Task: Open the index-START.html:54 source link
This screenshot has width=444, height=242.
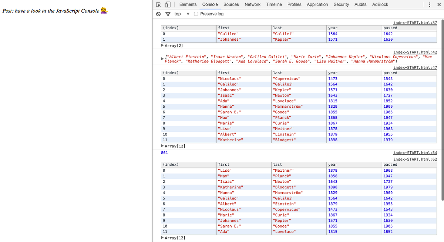Action: point(415,152)
